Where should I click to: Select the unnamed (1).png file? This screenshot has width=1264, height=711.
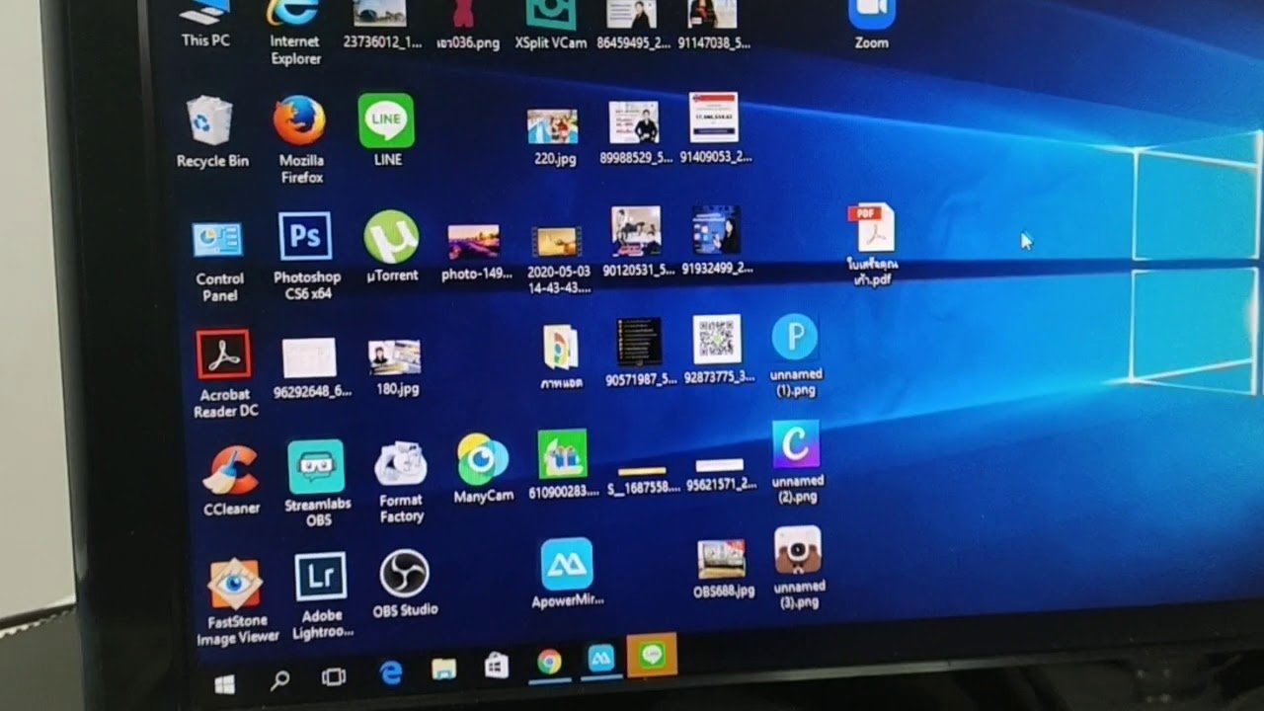click(796, 355)
